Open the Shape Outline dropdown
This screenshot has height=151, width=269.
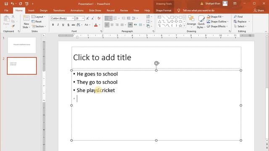coord(218,21)
